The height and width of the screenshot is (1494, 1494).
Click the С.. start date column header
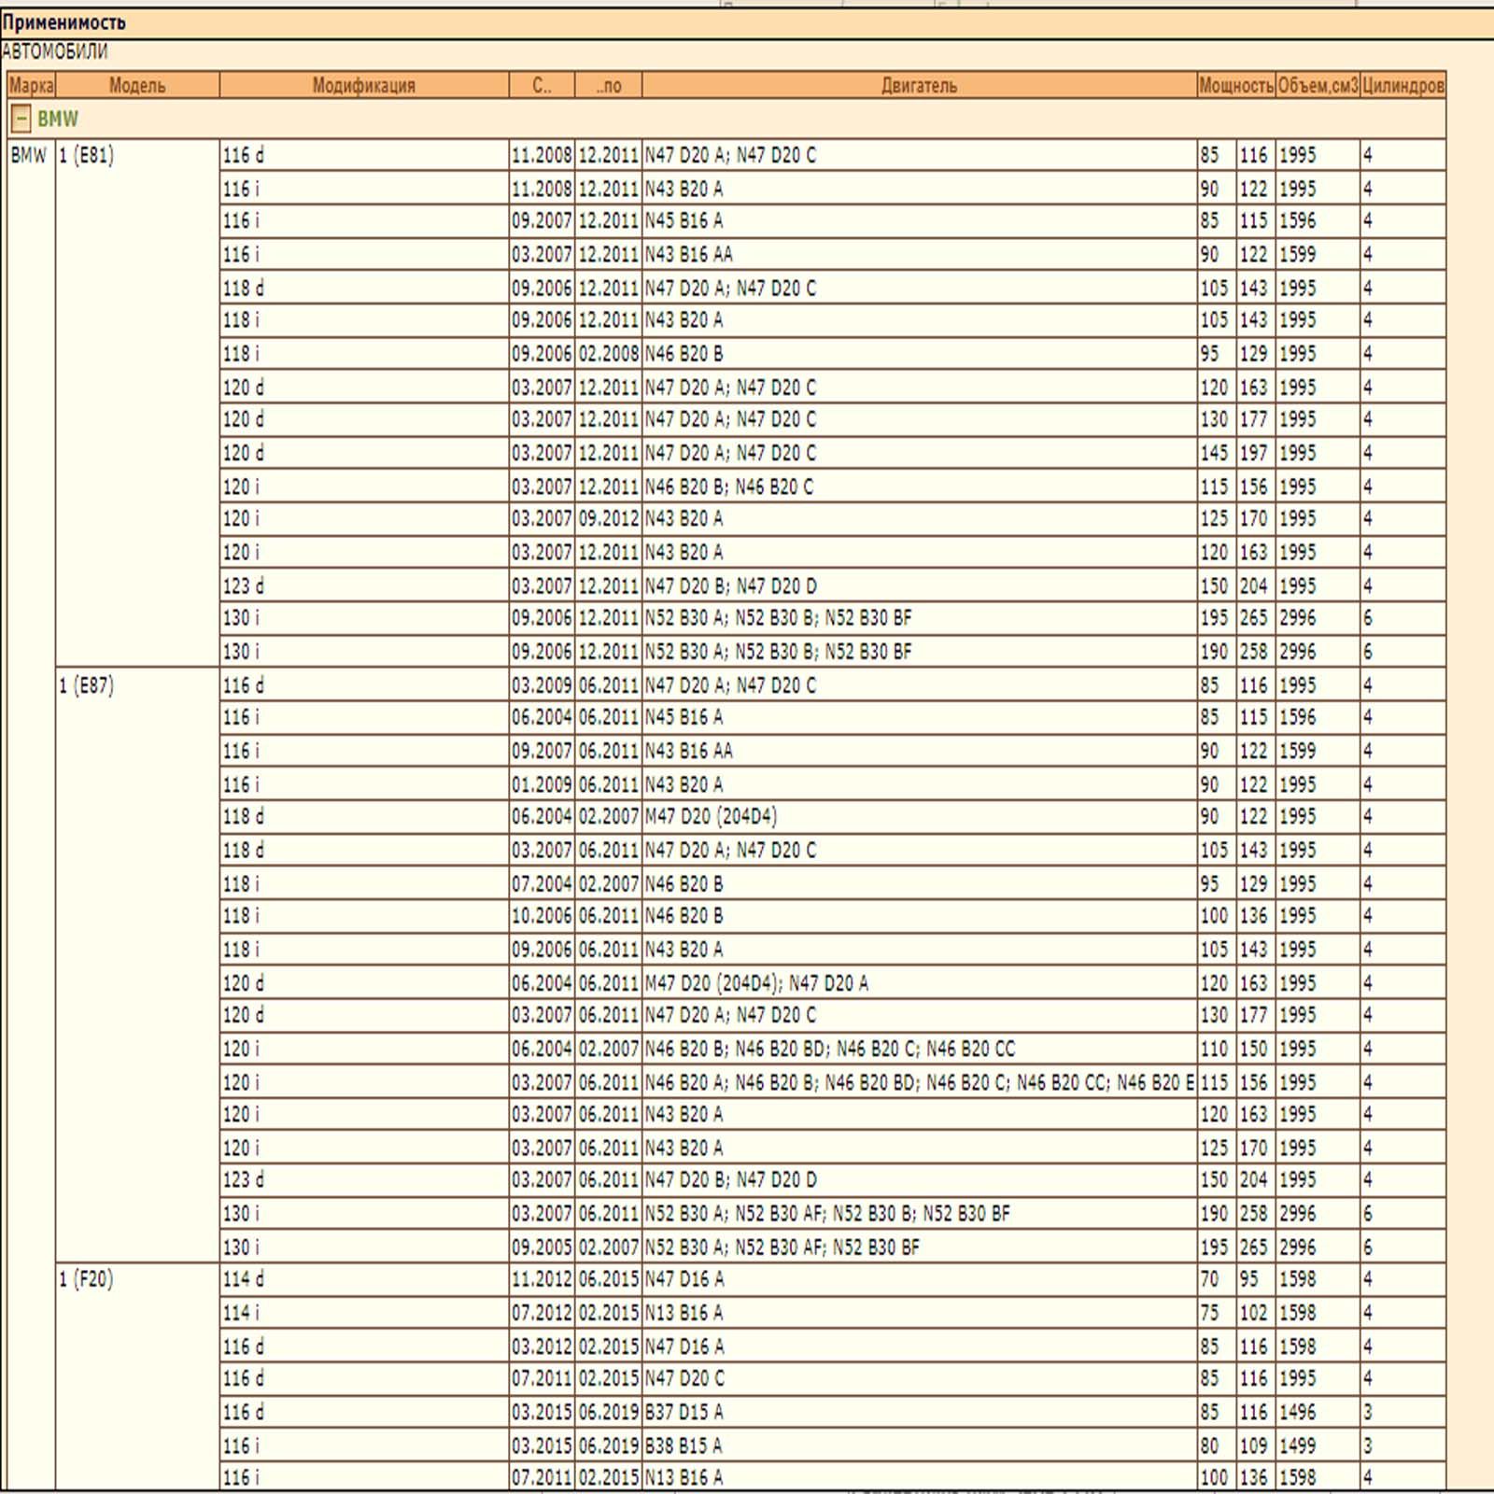point(542,86)
